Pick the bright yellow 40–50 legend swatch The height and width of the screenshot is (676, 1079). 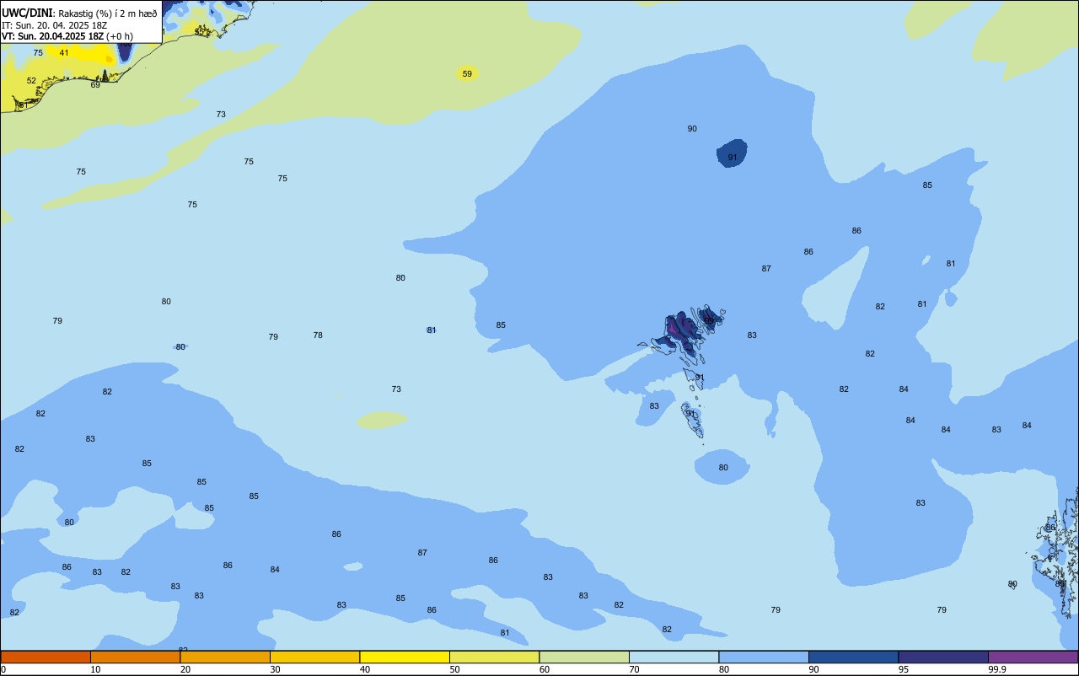tap(405, 657)
